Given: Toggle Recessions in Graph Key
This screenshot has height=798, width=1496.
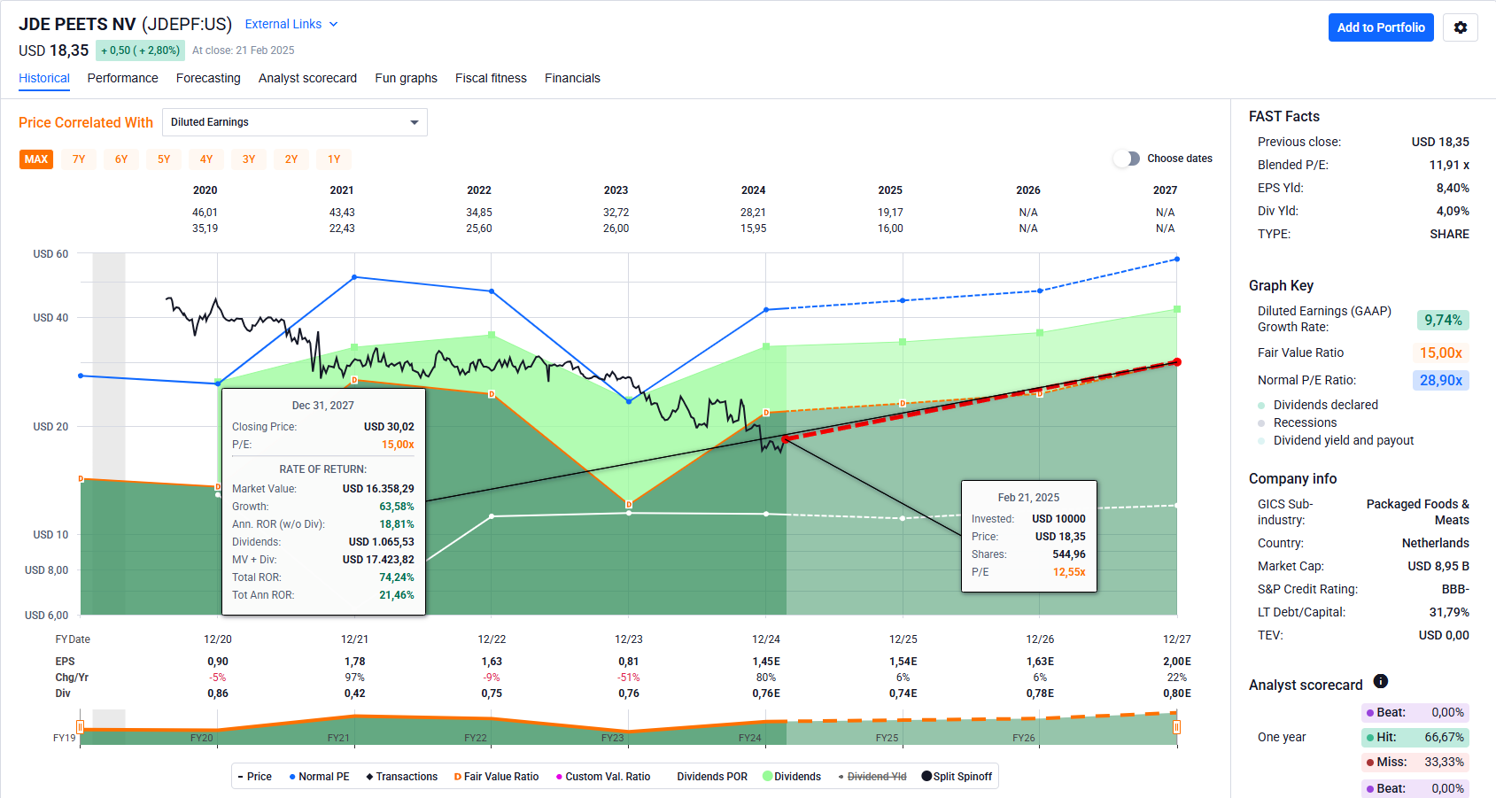Looking at the screenshot, I should [x=1305, y=422].
